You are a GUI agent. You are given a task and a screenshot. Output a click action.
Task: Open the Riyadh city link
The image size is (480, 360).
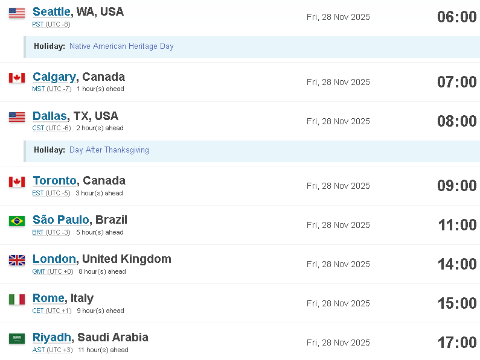click(52, 337)
